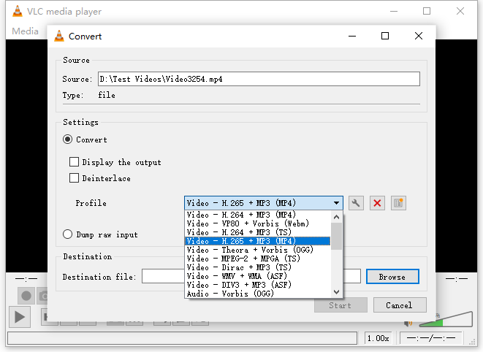Click the Start button
Viewport: 483px width, 352px height.
pos(341,305)
